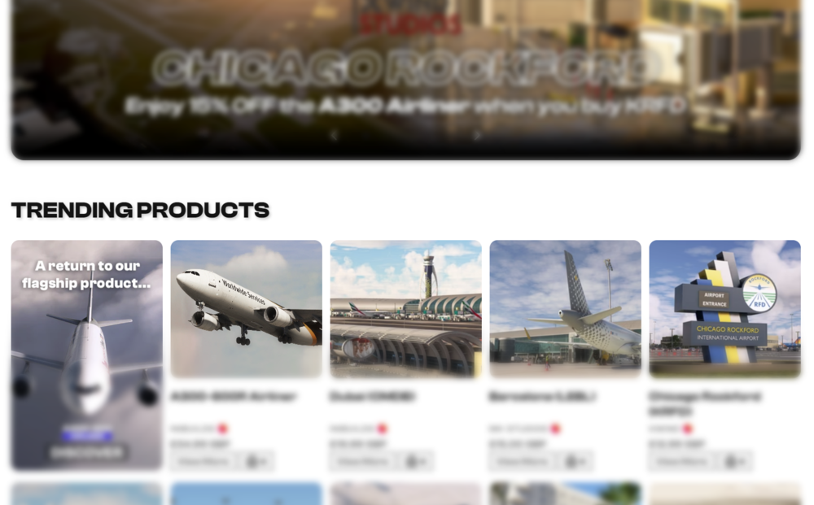Image resolution: width=814 pixels, height=505 pixels.
Task: Advance to the next banner slide arrow
Action: (x=478, y=136)
